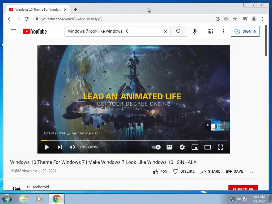Open the Chrome profile avatar

(254, 19)
